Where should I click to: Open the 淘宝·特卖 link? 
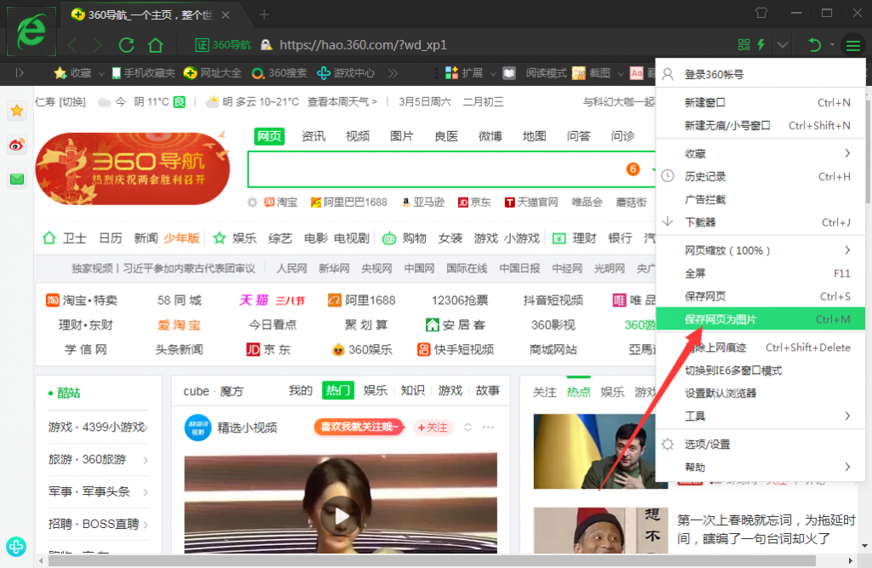tap(82, 301)
